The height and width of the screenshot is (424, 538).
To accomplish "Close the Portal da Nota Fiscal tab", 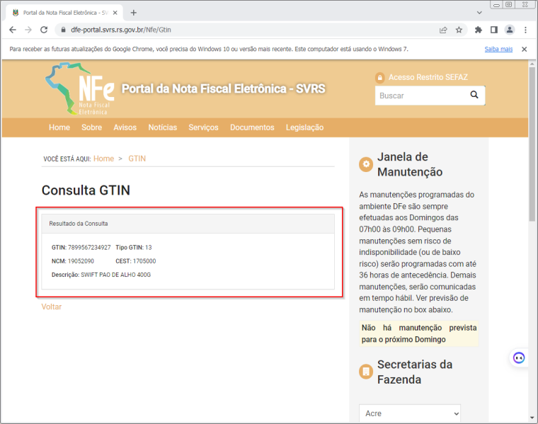I will (x=115, y=13).
